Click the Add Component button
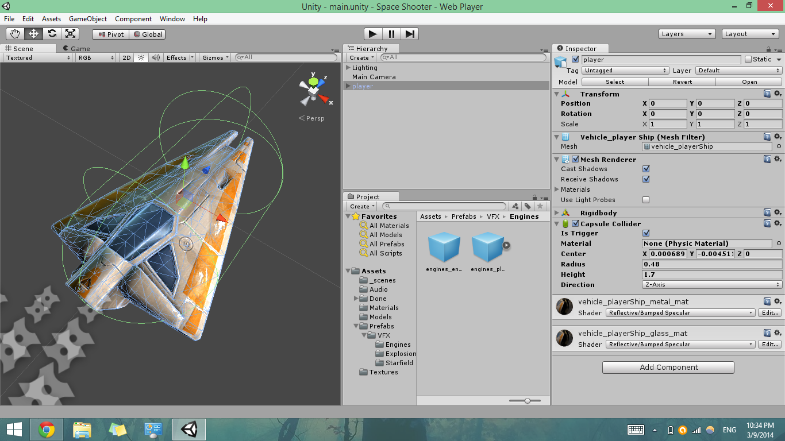This screenshot has width=785, height=441. (x=668, y=367)
